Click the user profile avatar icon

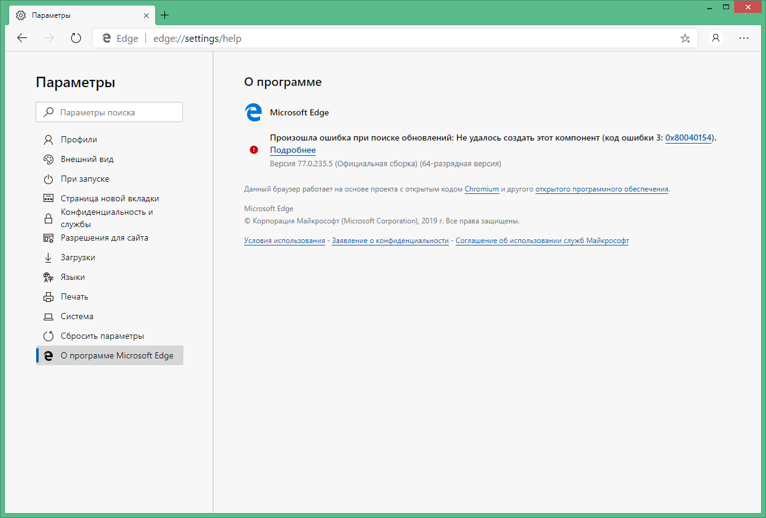716,38
